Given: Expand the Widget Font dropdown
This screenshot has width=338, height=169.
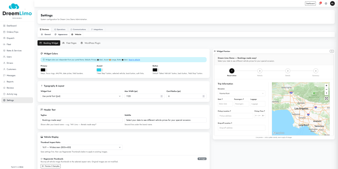Looking at the screenshot, I should pyautogui.click(x=82, y=96).
